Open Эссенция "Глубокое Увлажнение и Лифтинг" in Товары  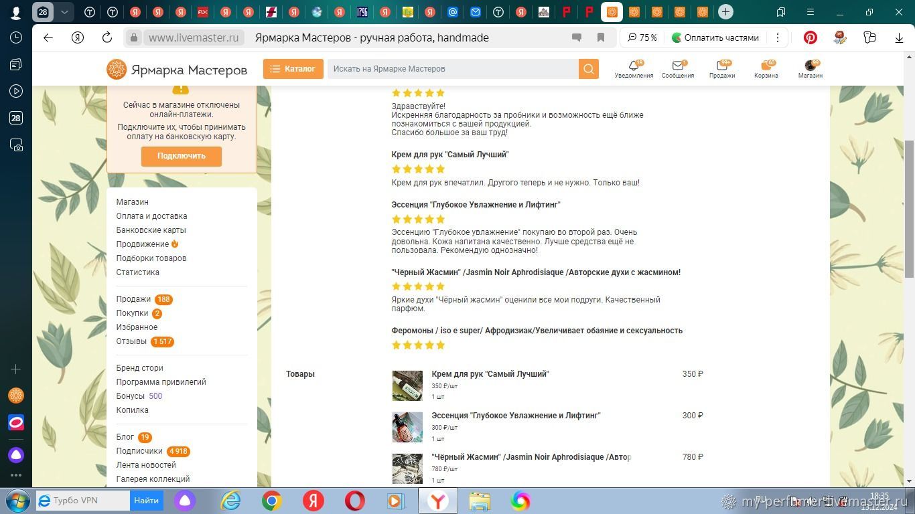tap(516, 416)
